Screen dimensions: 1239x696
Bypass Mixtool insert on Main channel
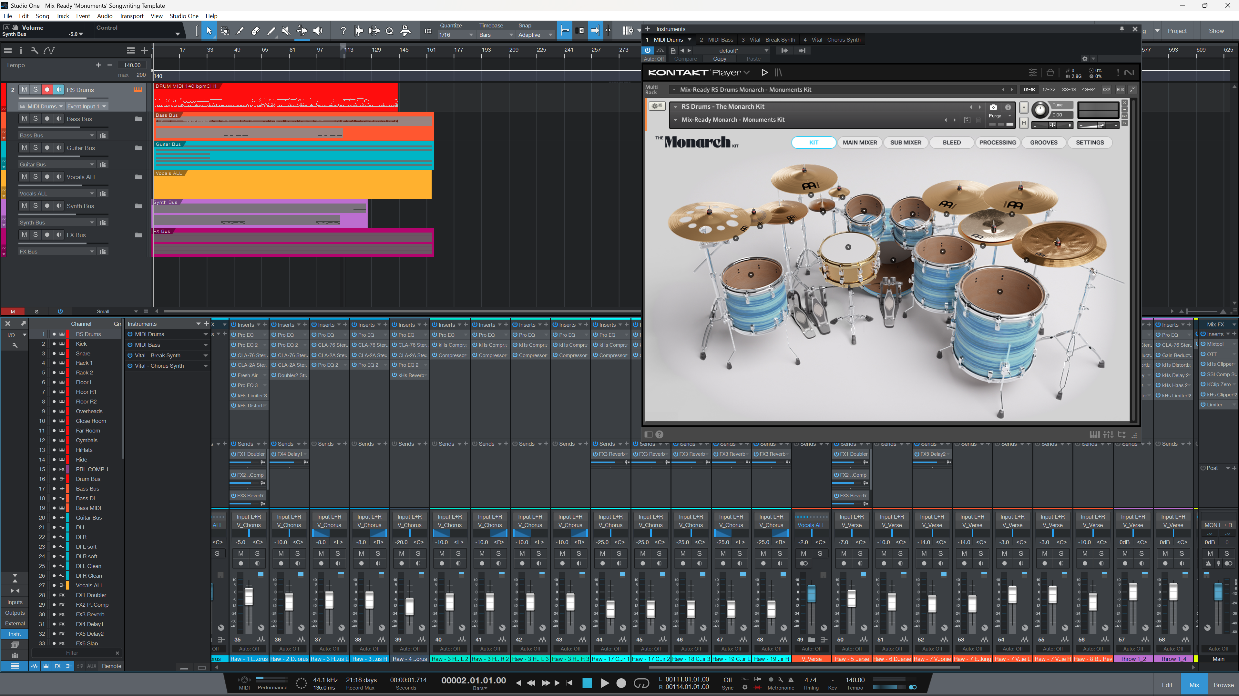(1203, 344)
